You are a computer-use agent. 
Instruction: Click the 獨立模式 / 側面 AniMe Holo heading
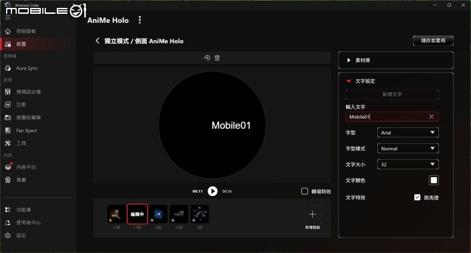click(x=144, y=41)
